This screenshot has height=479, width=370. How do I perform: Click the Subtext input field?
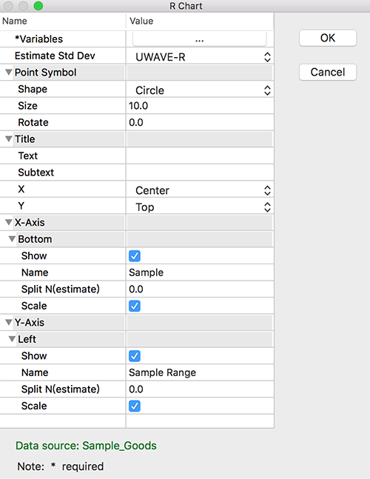(200, 172)
